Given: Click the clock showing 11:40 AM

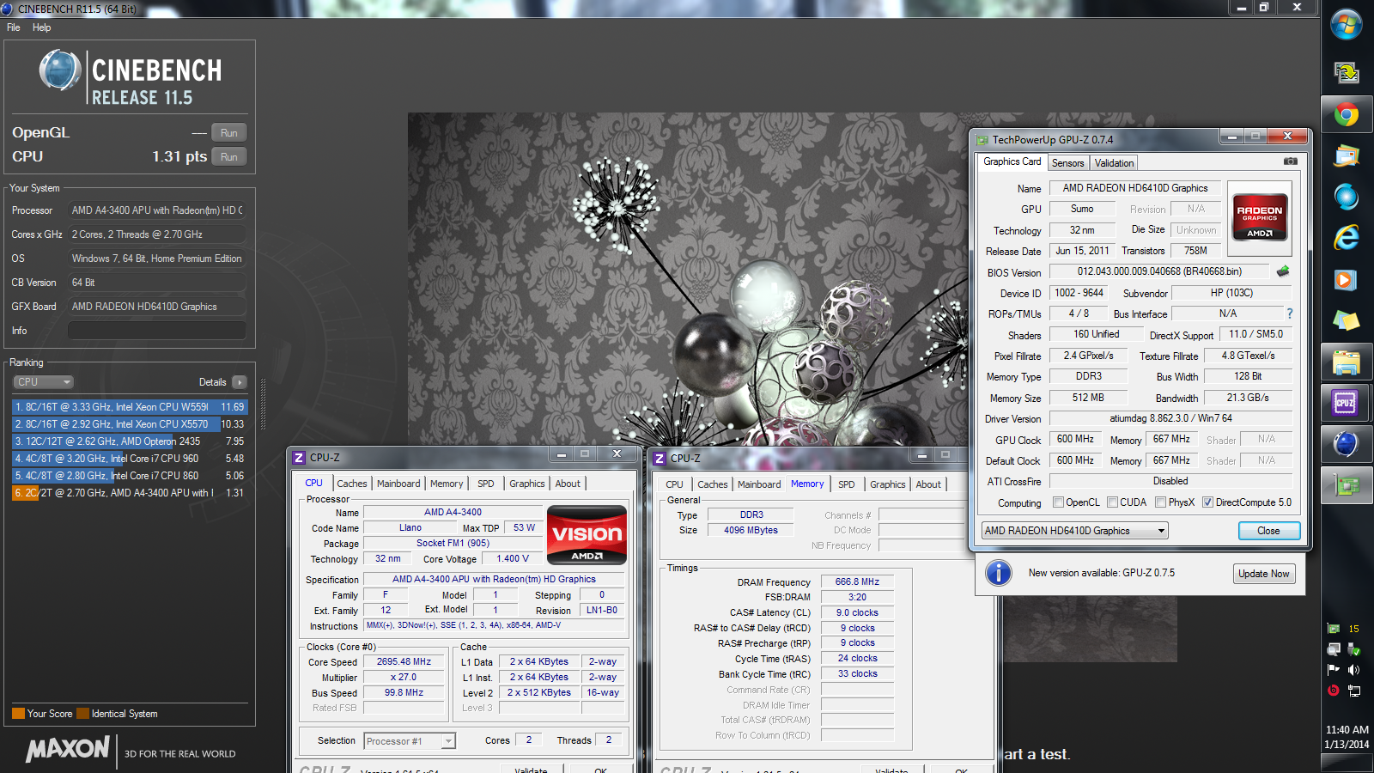Looking at the screenshot, I should click(1347, 730).
